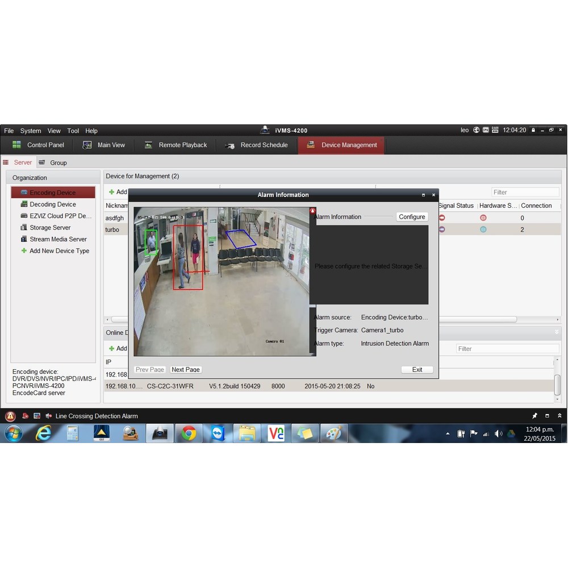Click Add button under Device for Management

coord(118,192)
